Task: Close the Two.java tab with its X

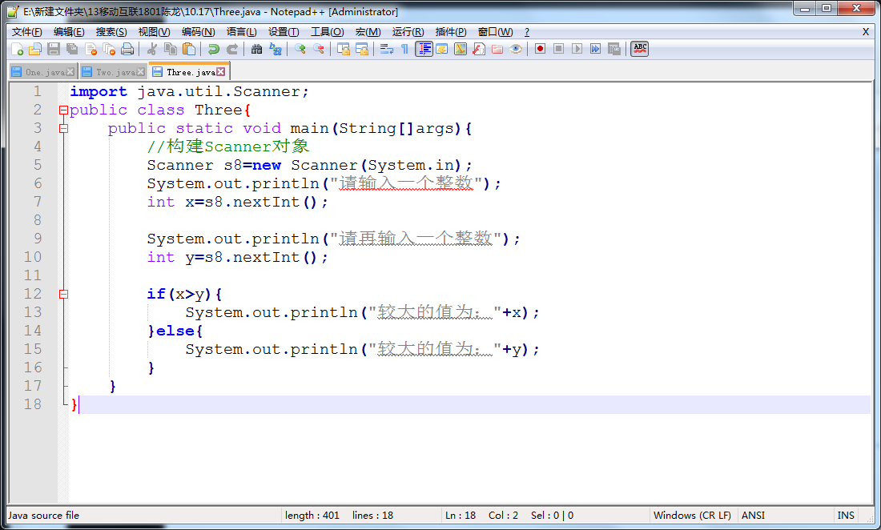Action: click(140, 72)
